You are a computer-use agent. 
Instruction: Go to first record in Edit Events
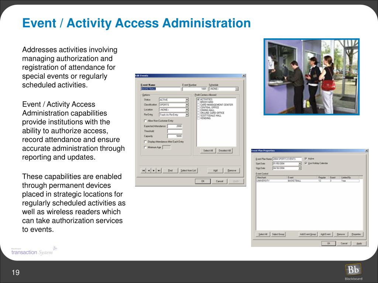point(144,171)
